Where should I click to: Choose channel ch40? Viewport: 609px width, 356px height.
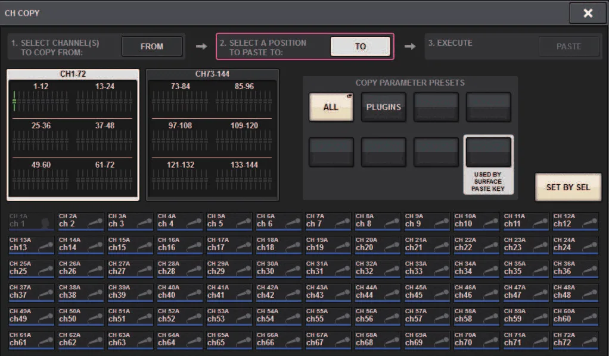[x=179, y=292]
